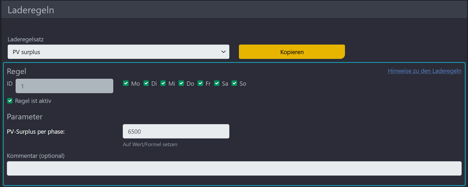Uncheck the Do (Thursday) checkbox
This screenshot has width=468, height=187.
pos(181,83)
